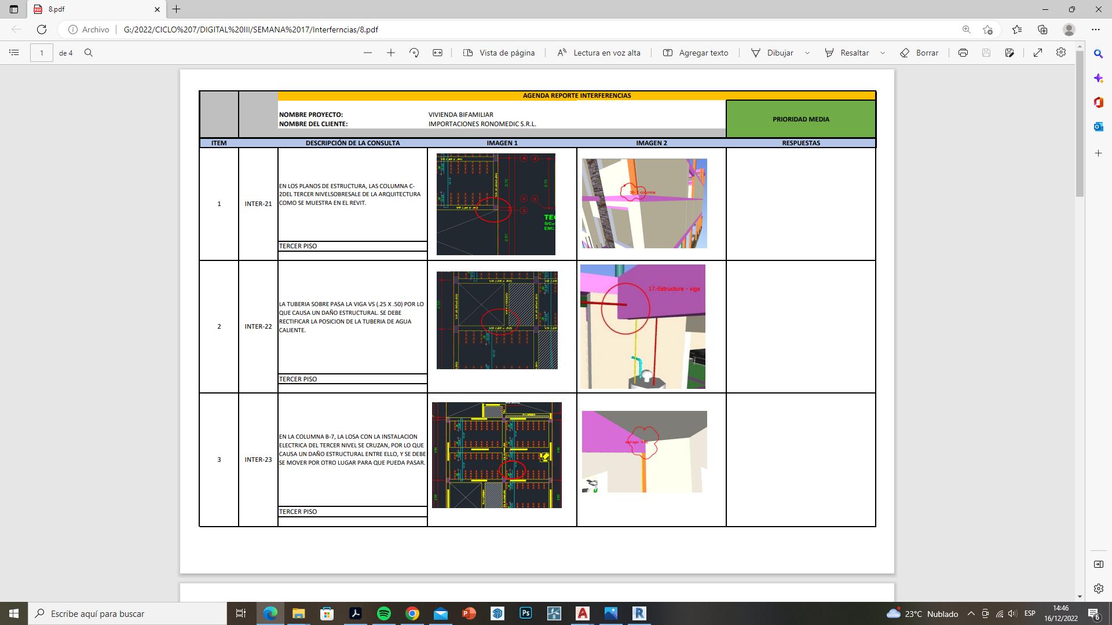Expand the Resaltar color dropdown arrow
The width and height of the screenshot is (1112, 625).
pyautogui.click(x=883, y=53)
